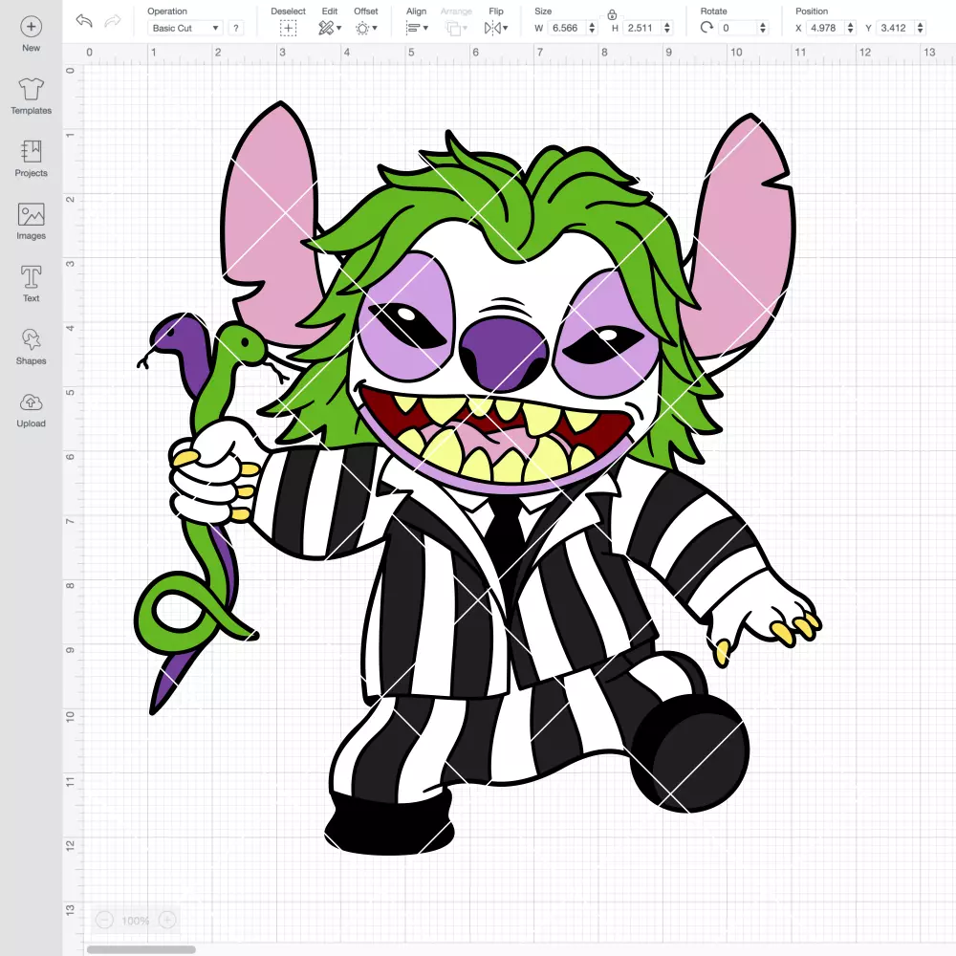Image resolution: width=956 pixels, height=956 pixels.
Task: Click the Y position input field
Action: [x=896, y=28]
